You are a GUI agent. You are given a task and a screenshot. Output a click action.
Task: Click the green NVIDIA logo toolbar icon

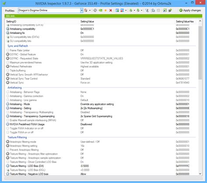click(100, 10)
